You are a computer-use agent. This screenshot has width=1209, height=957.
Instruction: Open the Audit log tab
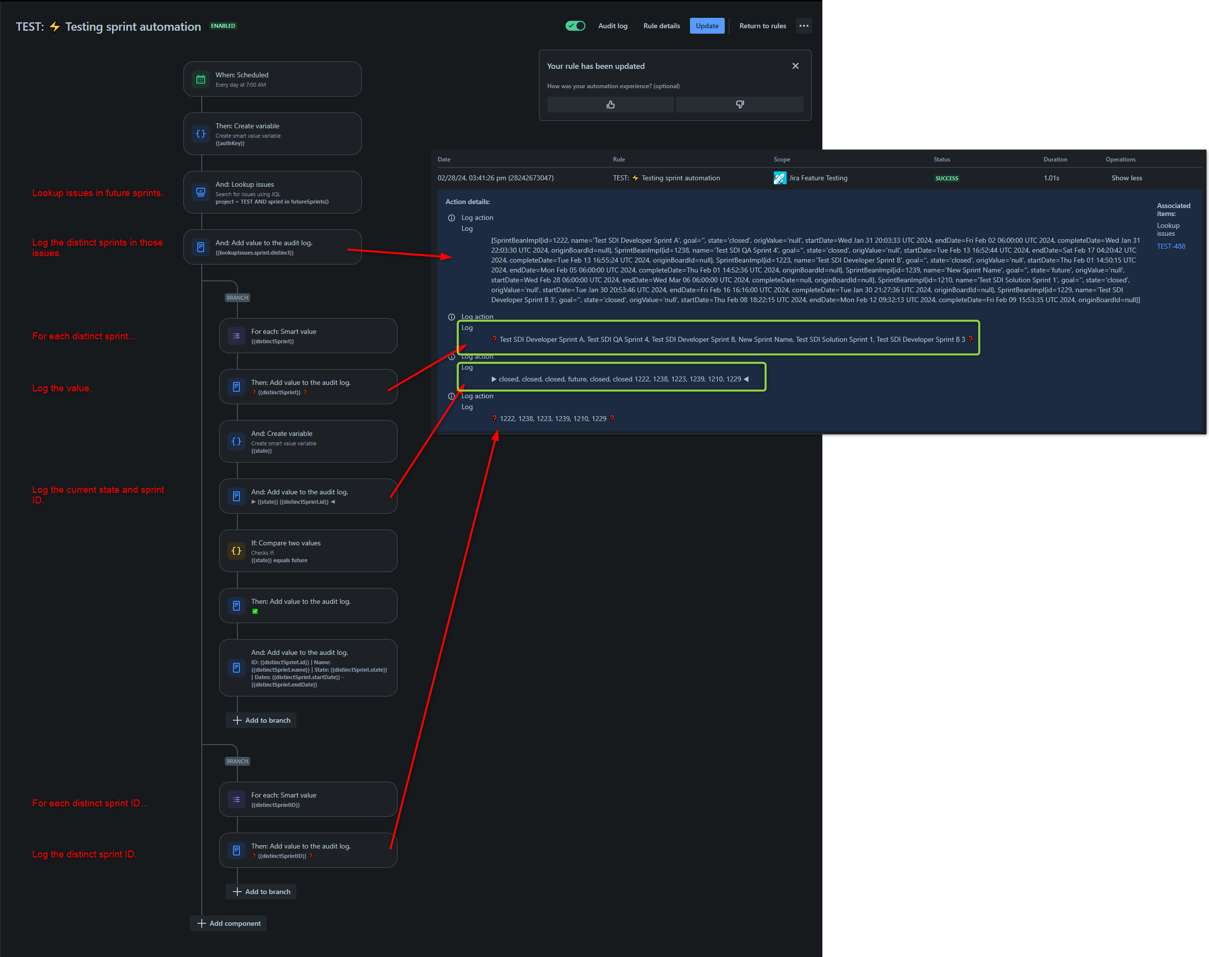pyautogui.click(x=612, y=26)
